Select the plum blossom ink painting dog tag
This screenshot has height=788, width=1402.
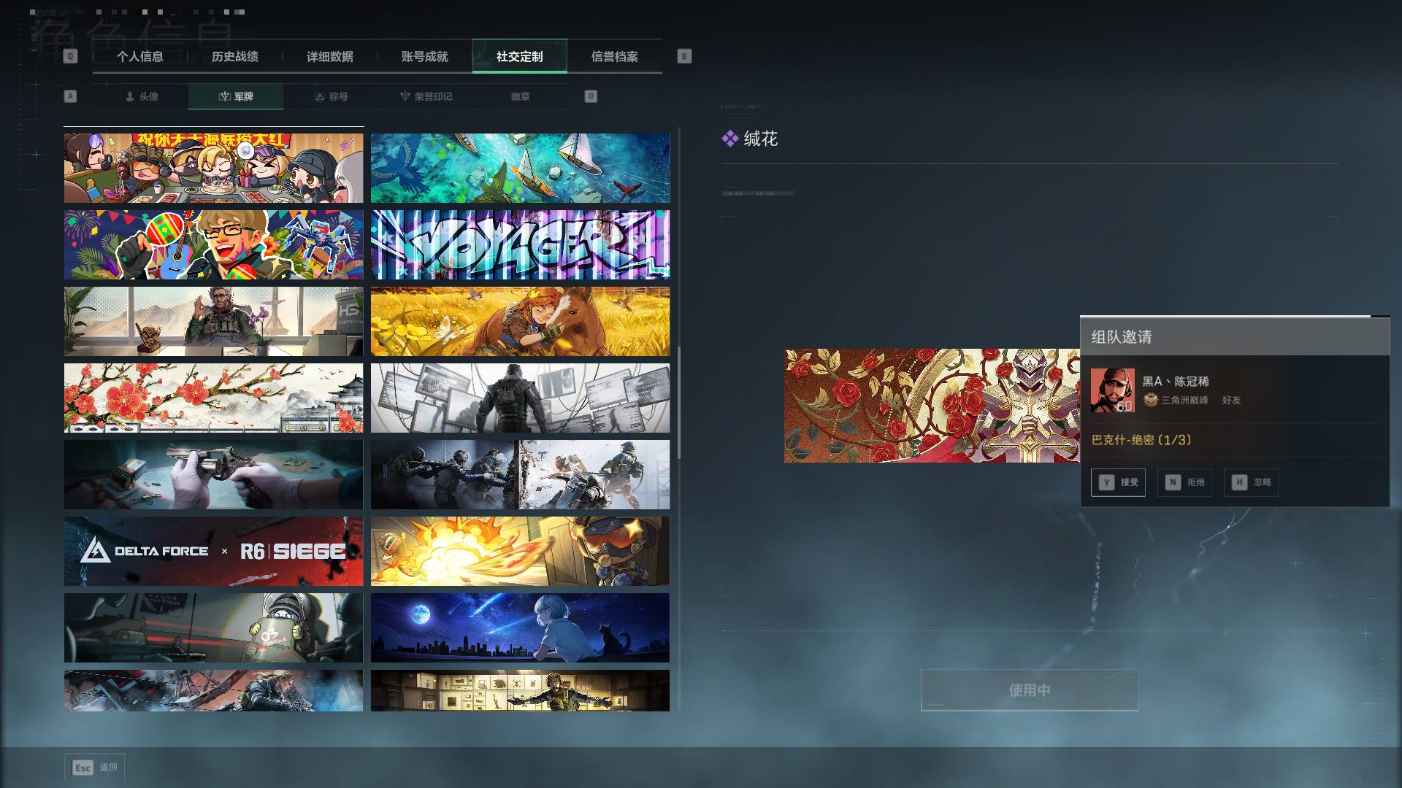(x=213, y=398)
